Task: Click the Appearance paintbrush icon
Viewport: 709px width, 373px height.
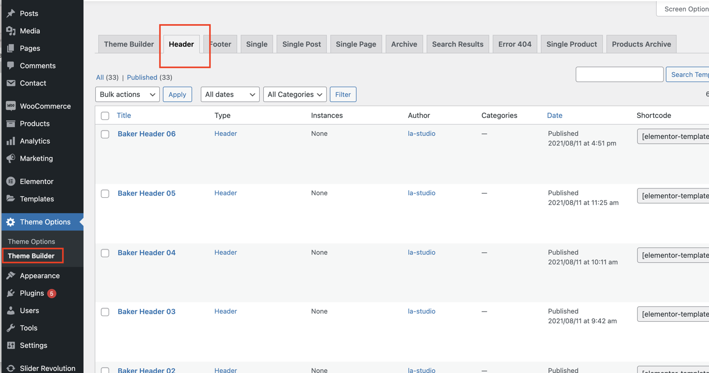Action: click(11, 276)
